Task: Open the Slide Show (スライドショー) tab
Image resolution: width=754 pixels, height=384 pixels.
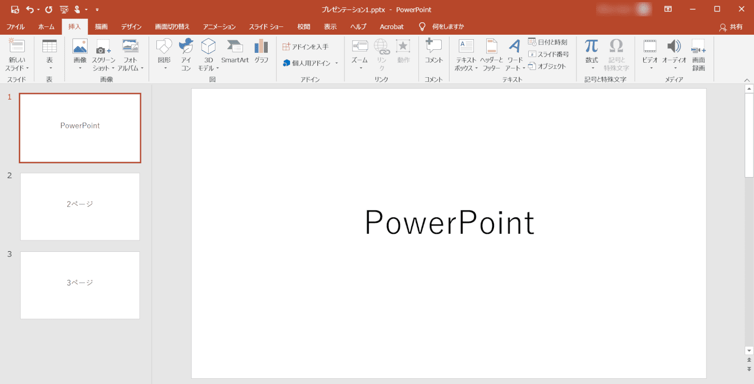Action: tap(266, 26)
